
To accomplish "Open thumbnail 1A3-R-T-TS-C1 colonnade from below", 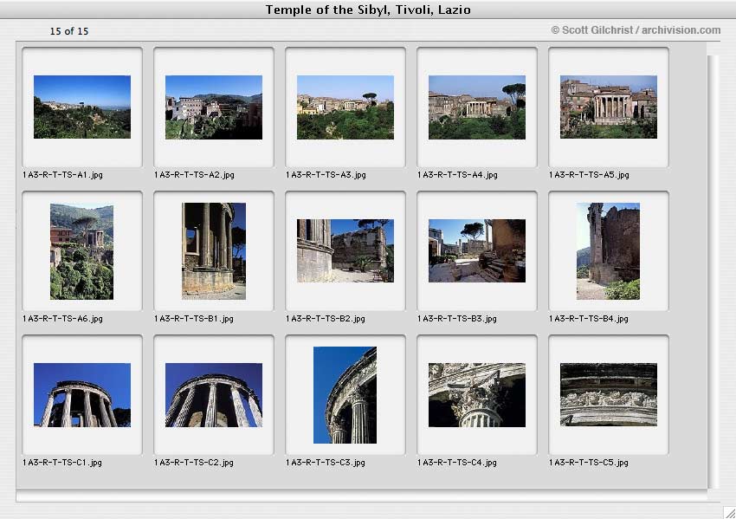I will pyautogui.click(x=82, y=395).
